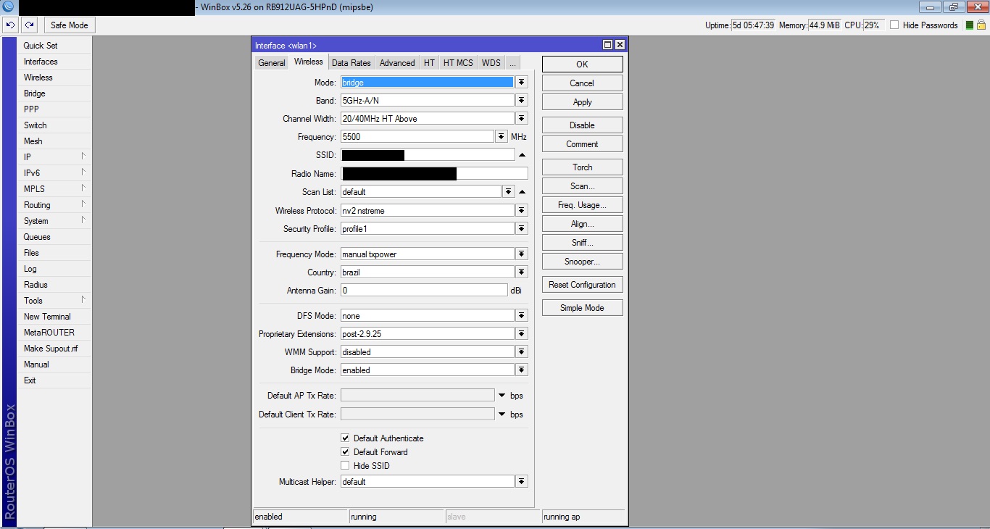Open the Interfaces menu item
Image resolution: width=990 pixels, height=529 pixels.
pos(54,62)
